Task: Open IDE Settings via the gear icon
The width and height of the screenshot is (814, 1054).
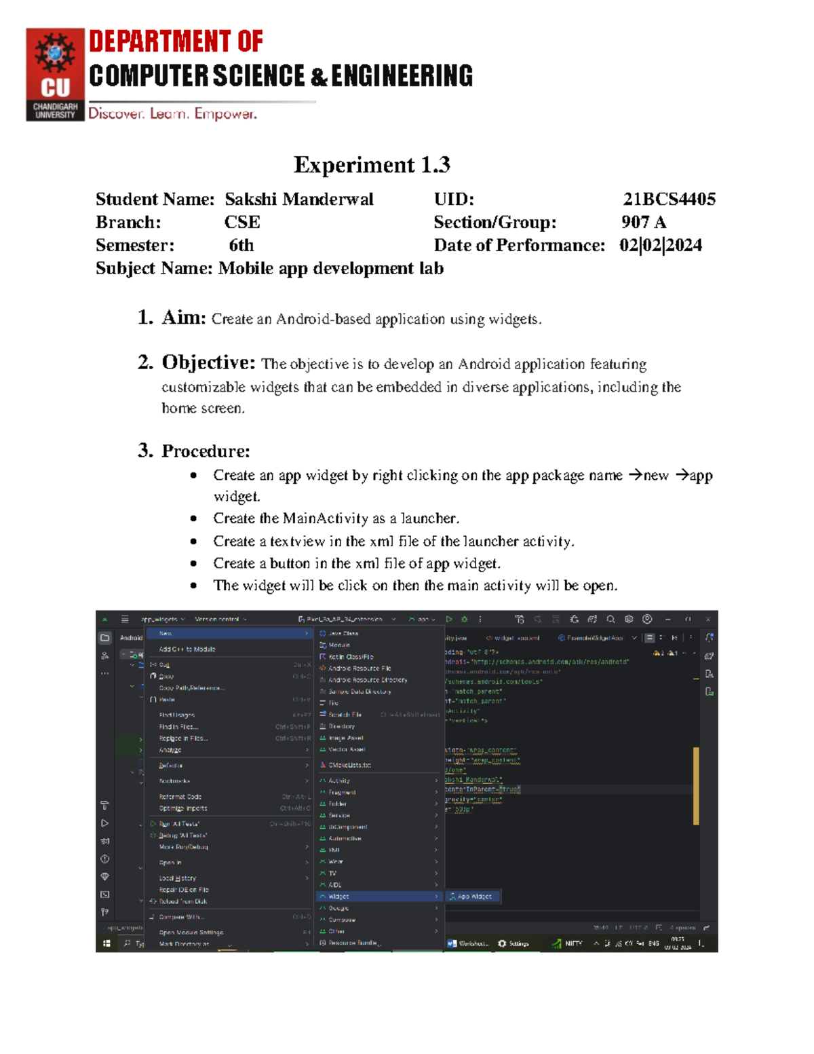Action: 628,619
